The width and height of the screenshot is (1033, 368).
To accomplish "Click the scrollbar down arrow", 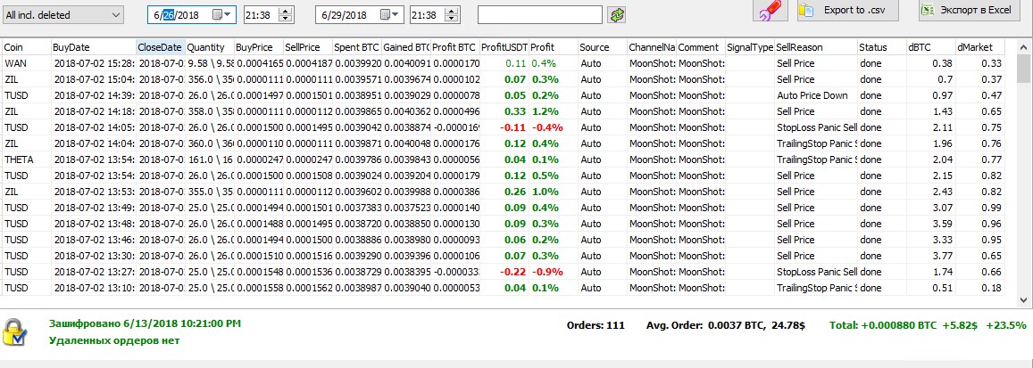I will coord(1025,300).
